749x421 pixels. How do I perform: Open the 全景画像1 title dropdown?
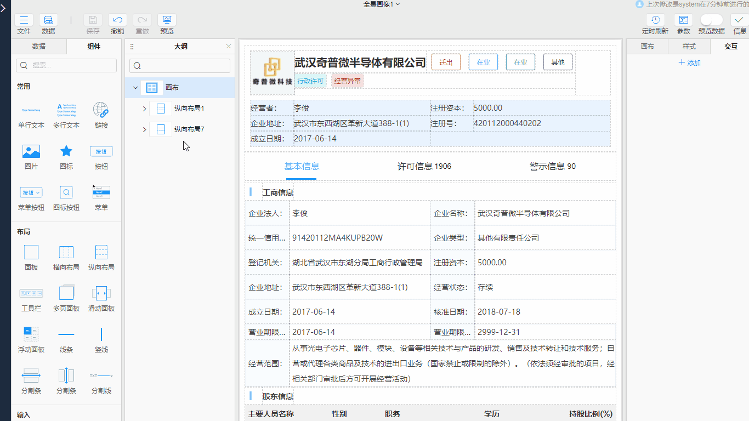click(382, 4)
